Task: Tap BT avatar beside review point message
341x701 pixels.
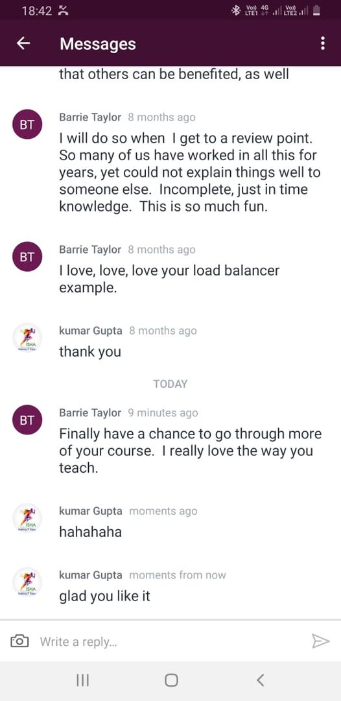Action: (x=27, y=125)
